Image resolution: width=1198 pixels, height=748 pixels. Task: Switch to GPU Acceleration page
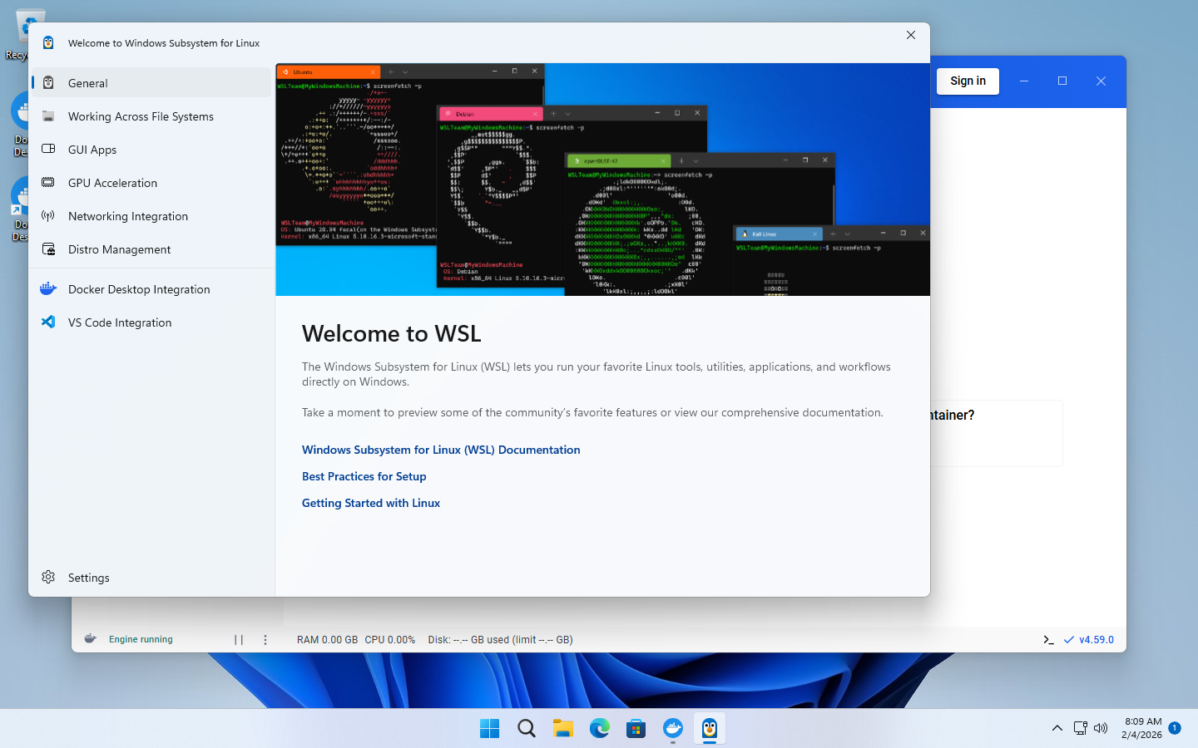tap(112, 183)
